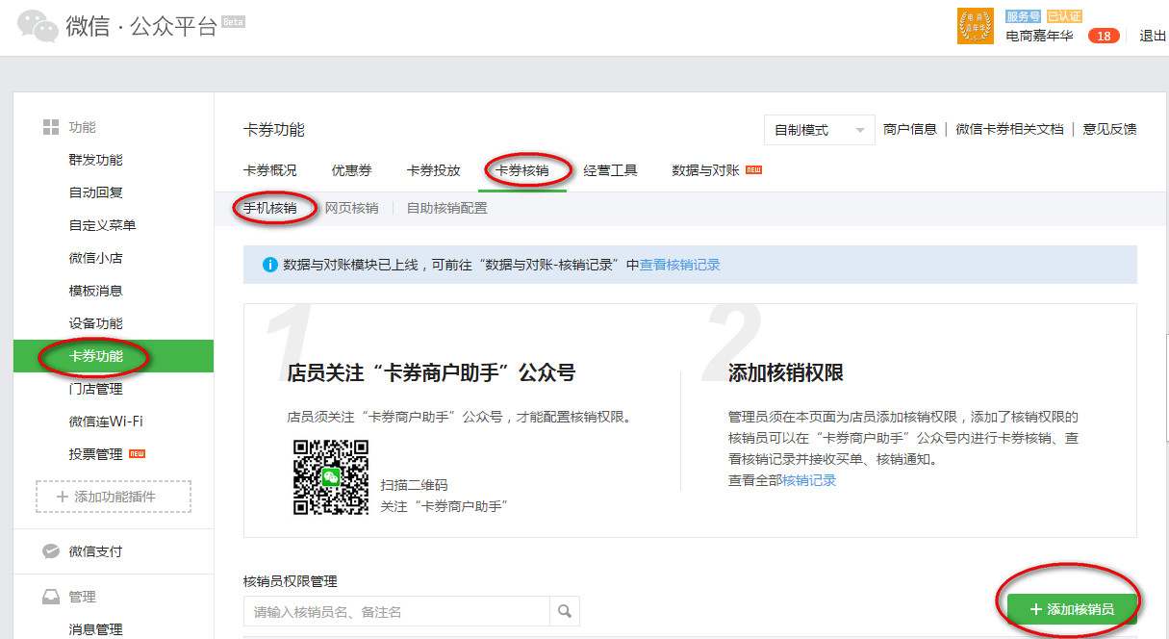The width and height of the screenshot is (1169, 639).
Task: Switch to 卡券概况 tab
Action: coord(270,170)
